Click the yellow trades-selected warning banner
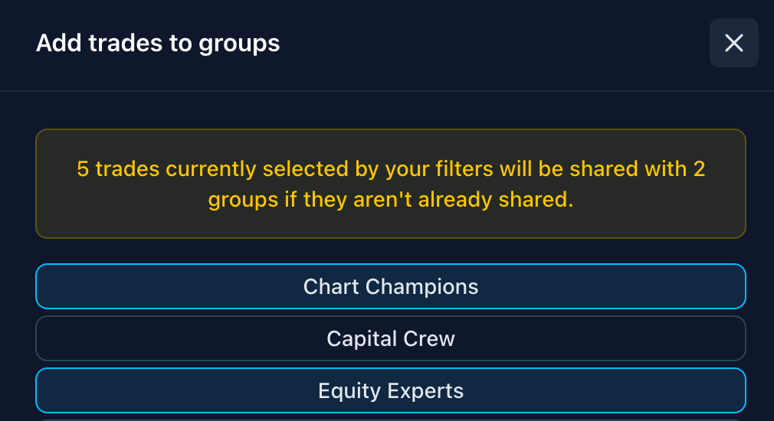Viewport: 774px width, 421px height. click(x=391, y=184)
